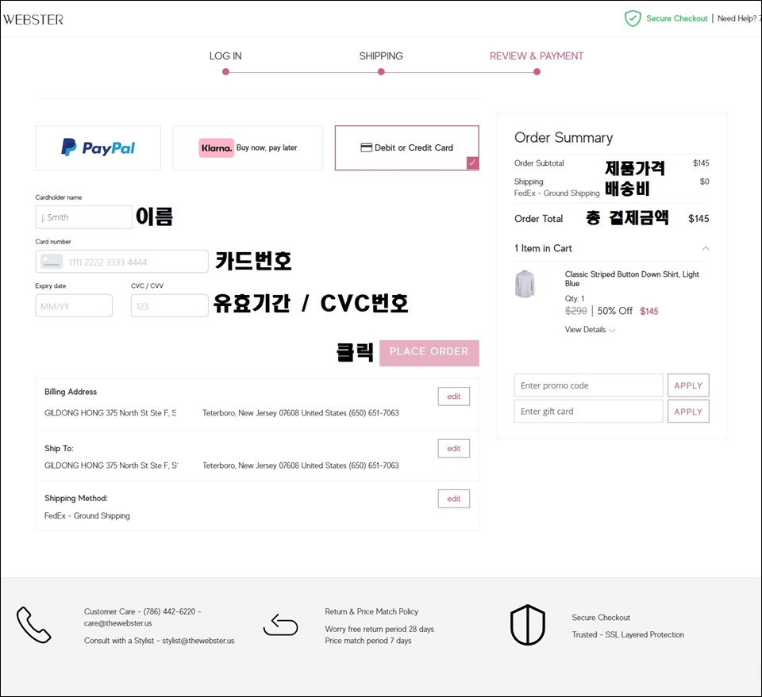Click Return & Price Match Policy
This screenshot has height=697, width=762.
(371, 611)
